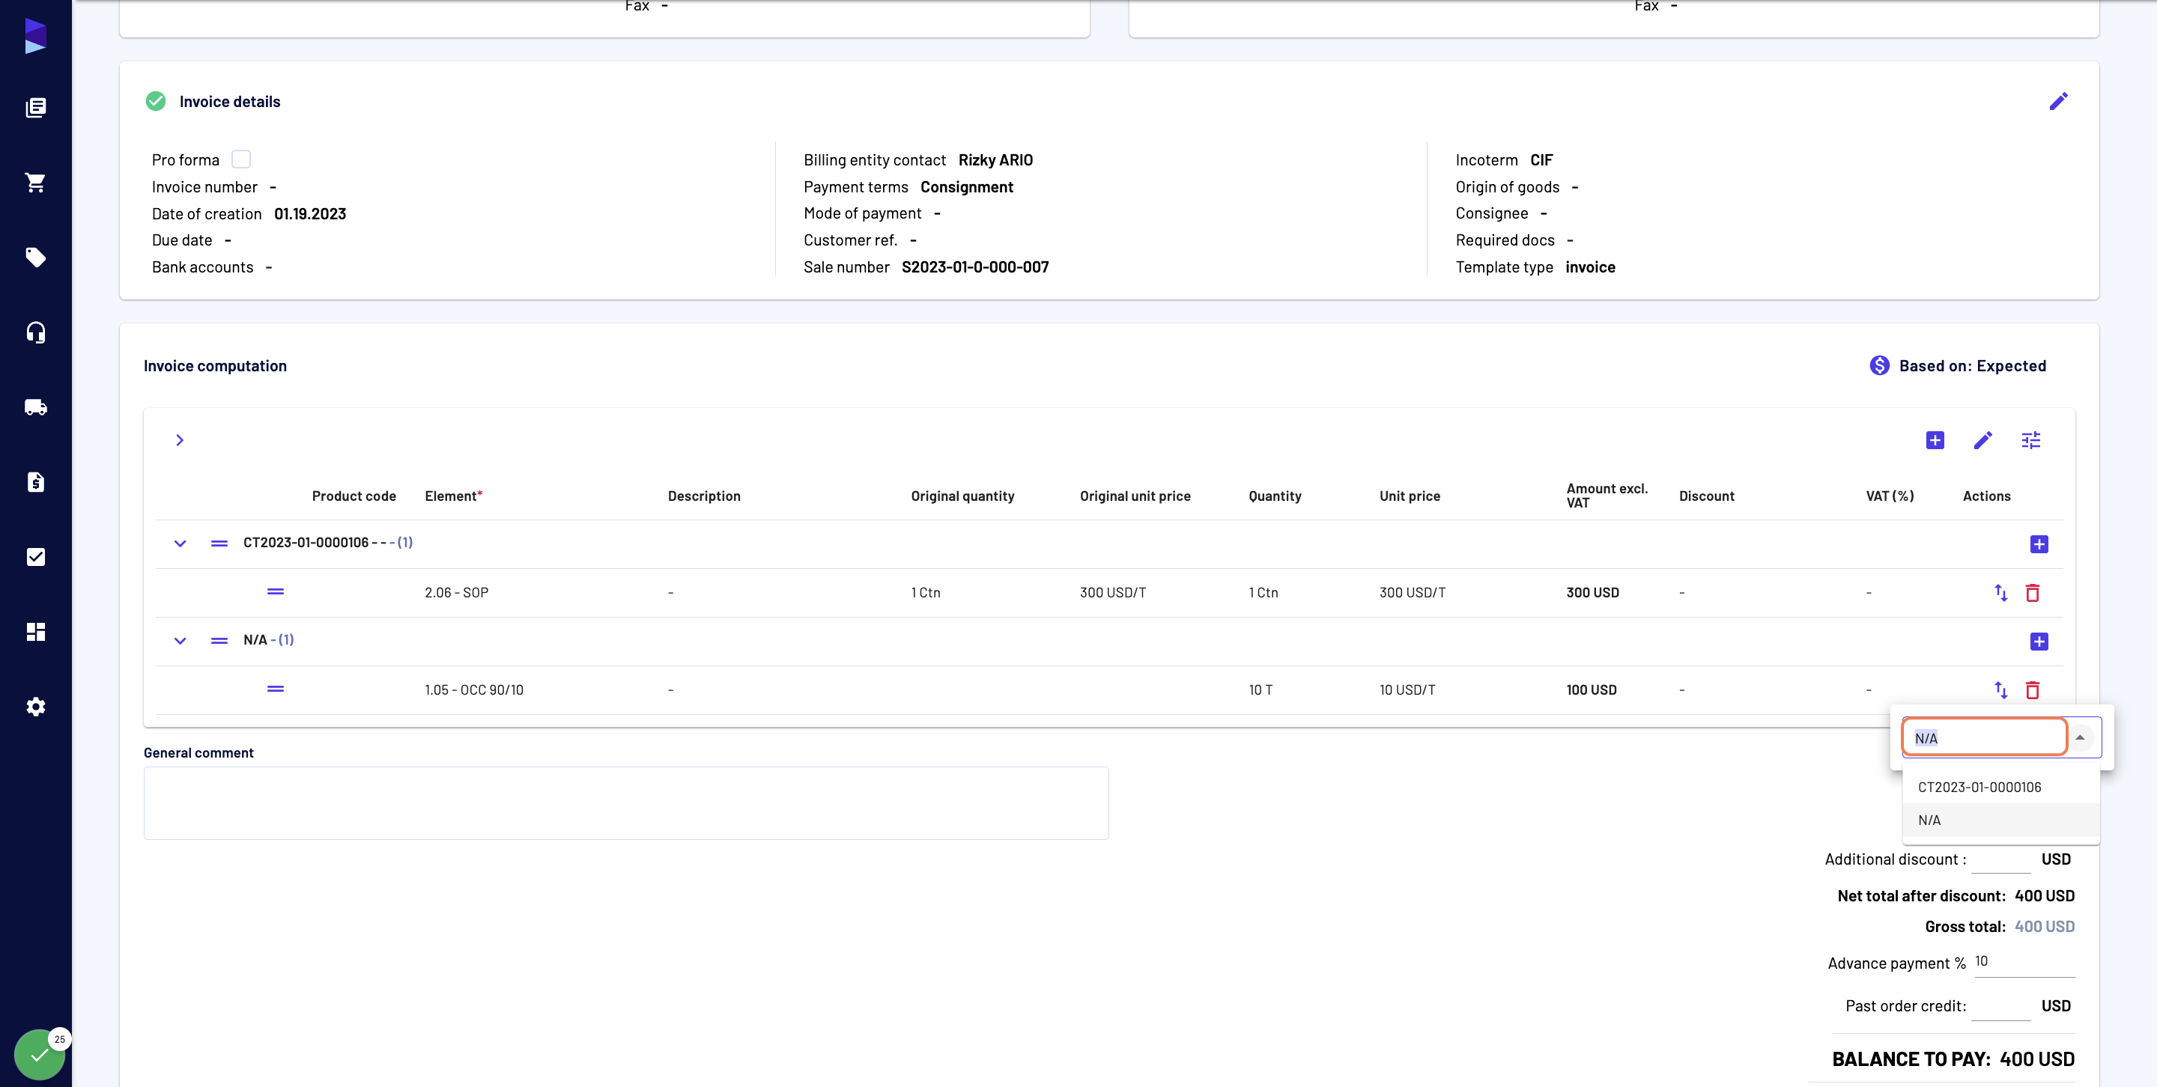Choose N/A option from dropdown list
Image resolution: width=2157 pixels, height=1087 pixels.
2000,820
